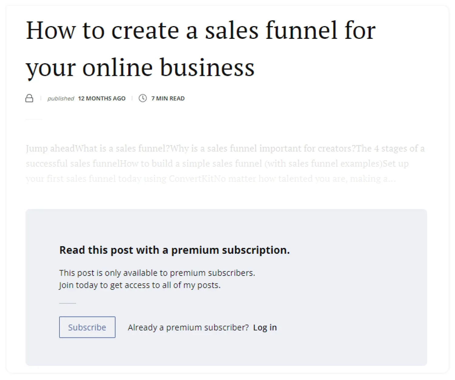The width and height of the screenshot is (455, 380).
Task: Click the clock icon next to read time
Action: pyautogui.click(x=143, y=98)
